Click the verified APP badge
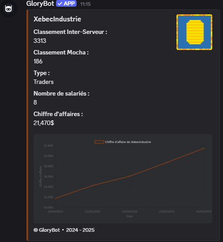The width and height of the screenshot is (223, 242). coord(66,3)
